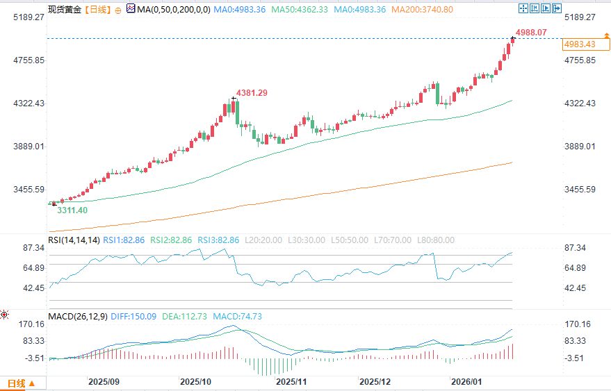611x391 pixels.
Task: Click the 4381.29 peak price annotation
Action: point(252,92)
